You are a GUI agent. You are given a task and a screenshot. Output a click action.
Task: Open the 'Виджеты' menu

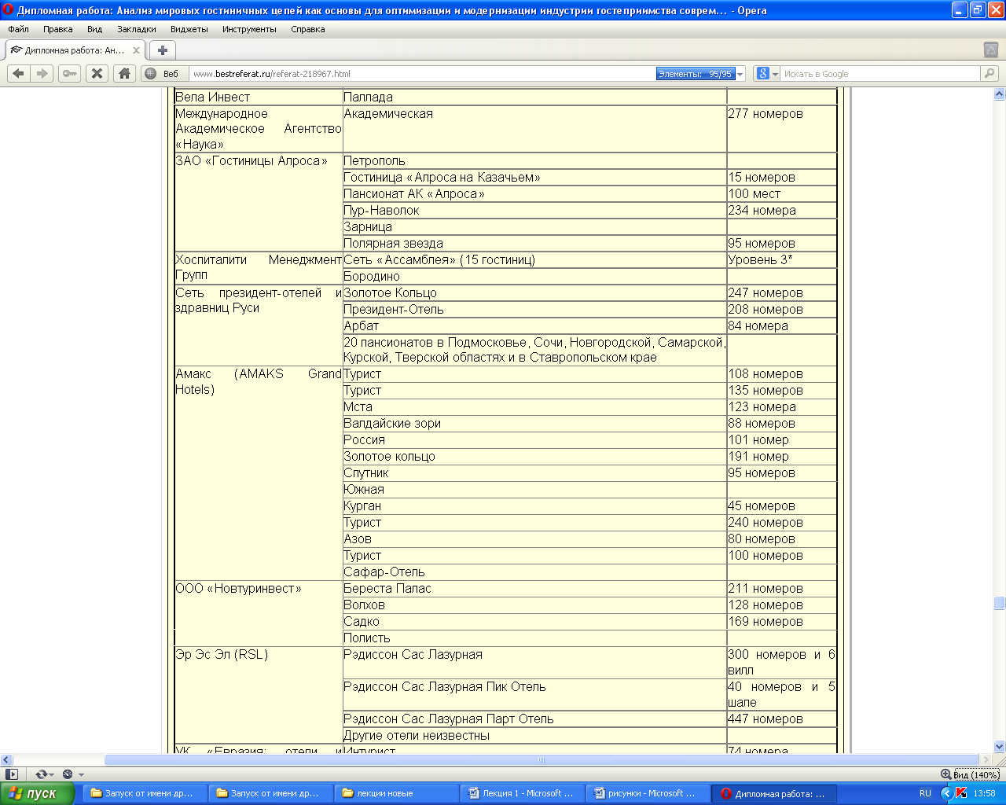(189, 29)
